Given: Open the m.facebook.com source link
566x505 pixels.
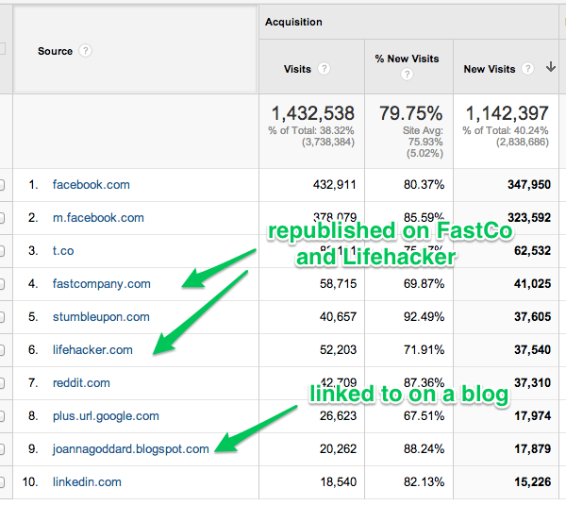Looking at the screenshot, I should click(x=98, y=218).
